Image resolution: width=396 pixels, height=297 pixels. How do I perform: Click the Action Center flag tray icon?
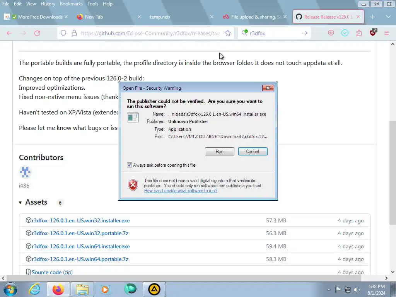(338, 290)
